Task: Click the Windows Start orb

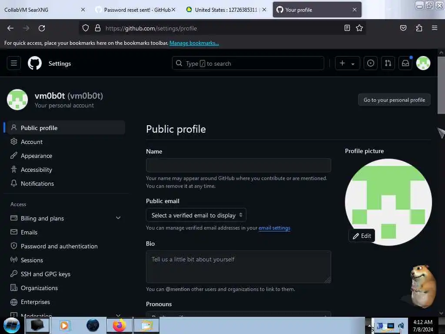Action: pyautogui.click(x=12, y=325)
